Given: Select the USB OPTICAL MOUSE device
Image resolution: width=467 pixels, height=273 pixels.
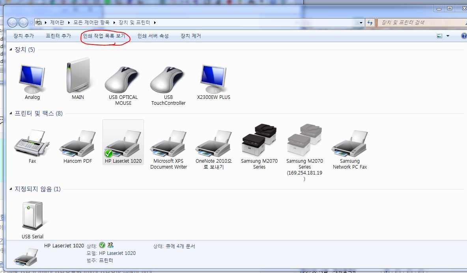Looking at the screenshot, I should click(x=122, y=80).
